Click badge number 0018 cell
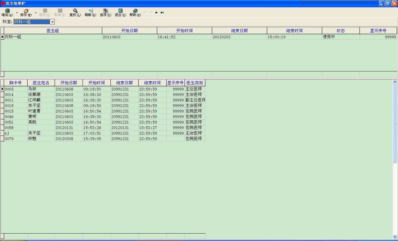 15,106
